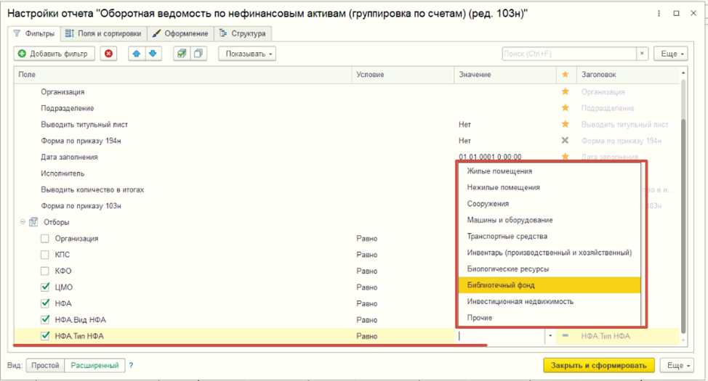Viewport: 708px width, 381px height.
Task: Click the Отборы group icon
Action: coord(33,222)
